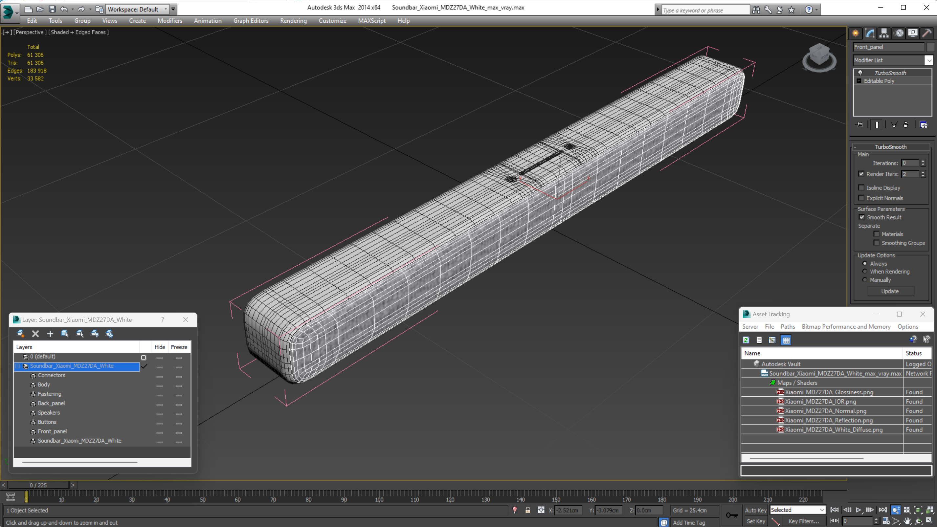The image size is (937, 527).
Task: Open the Graph Editors menu
Action: click(251, 21)
